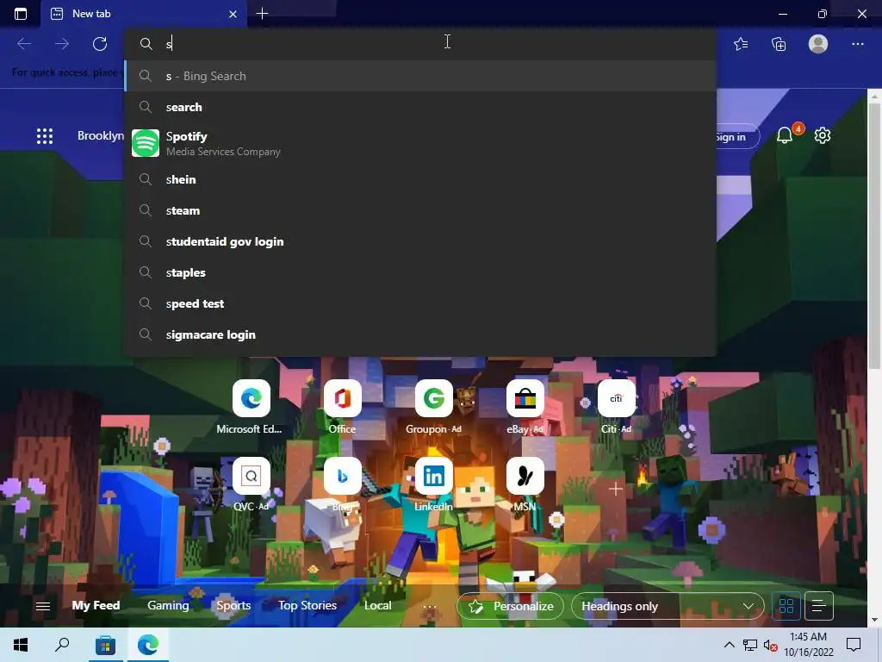The image size is (882, 662).
Task: Open the feed hamburger menu
Action: 43,606
